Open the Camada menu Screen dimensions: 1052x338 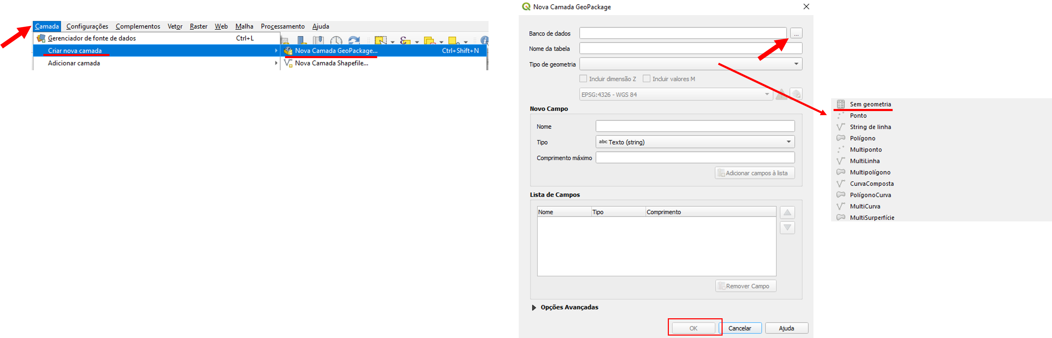47,27
